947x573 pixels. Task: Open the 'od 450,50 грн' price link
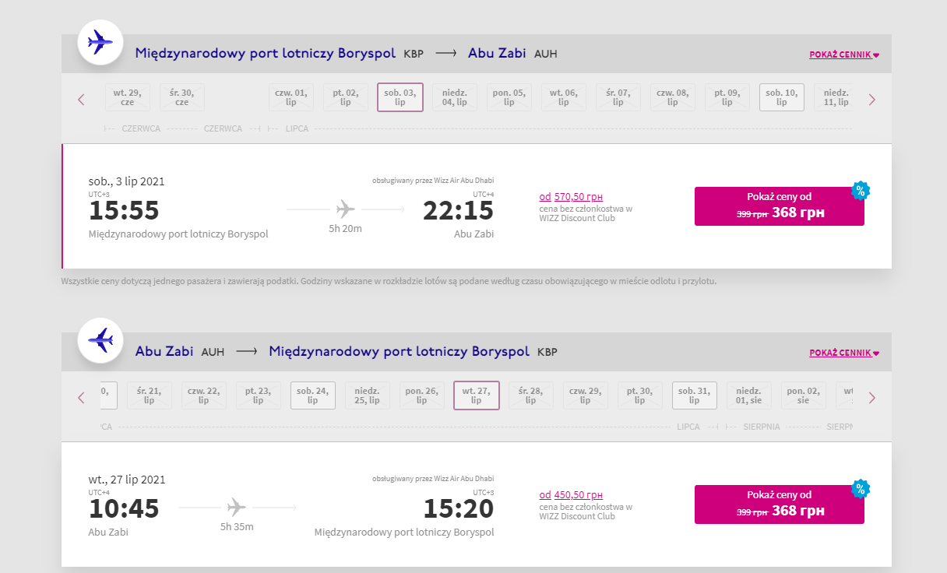(x=571, y=495)
